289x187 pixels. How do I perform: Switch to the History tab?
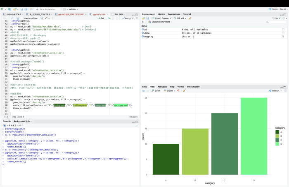(161, 14)
